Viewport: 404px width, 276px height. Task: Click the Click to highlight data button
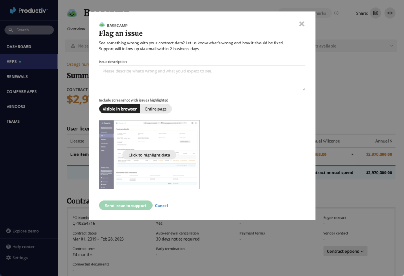(149, 155)
